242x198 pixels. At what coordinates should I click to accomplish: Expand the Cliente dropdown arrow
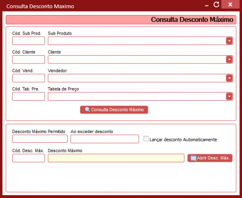[x=229, y=60]
